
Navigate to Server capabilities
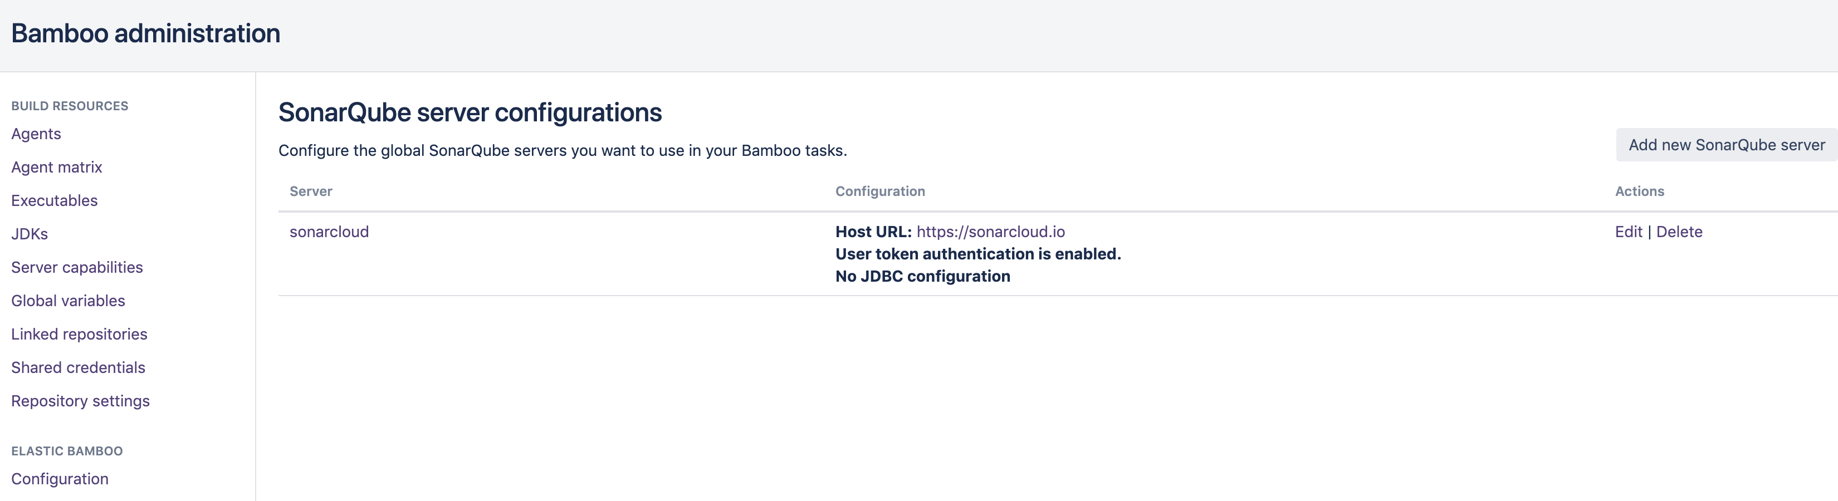pyautogui.click(x=77, y=268)
